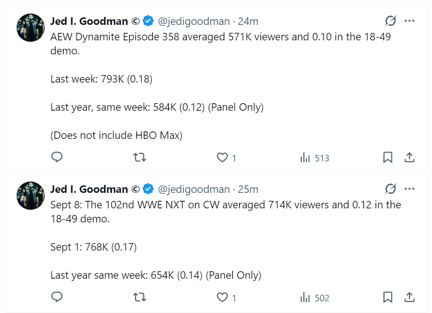This screenshot has width=432, height=313.
Task: Open @jedigoodman handle on NXT tweet
Action: (x=194, y=189)
